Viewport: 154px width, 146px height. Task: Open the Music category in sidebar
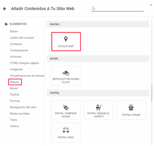[14, 88]
